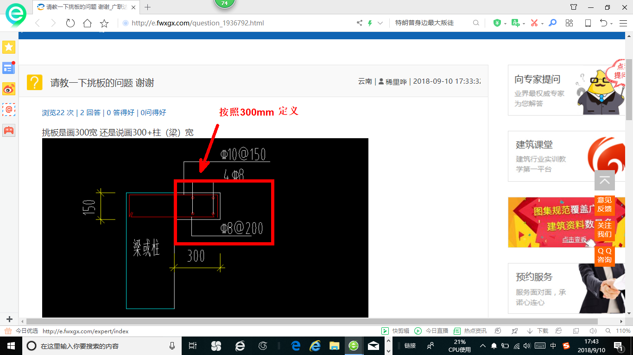Click the 0 答得好 count link
The image size is (633, 355).
click(120, 112)
